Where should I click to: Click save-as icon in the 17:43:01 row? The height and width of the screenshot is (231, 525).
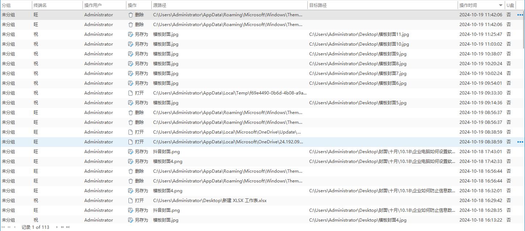point(131,152)
